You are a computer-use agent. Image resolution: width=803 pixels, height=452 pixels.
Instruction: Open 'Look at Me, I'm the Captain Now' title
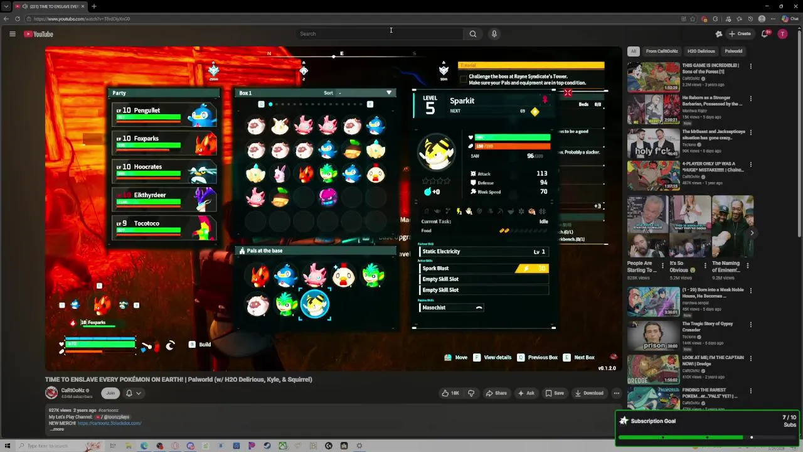point(713,360)
